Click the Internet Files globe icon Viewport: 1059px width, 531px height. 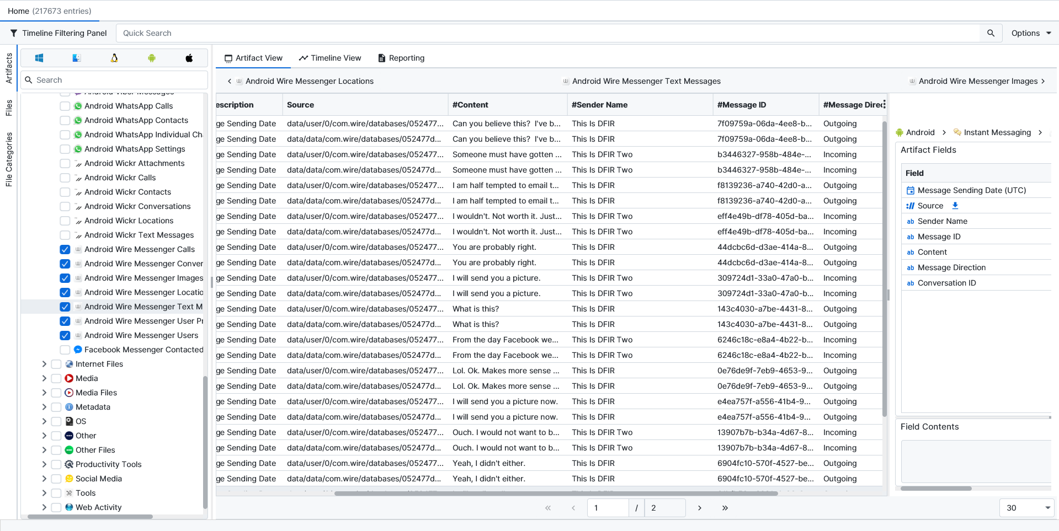tap(69, 364)
